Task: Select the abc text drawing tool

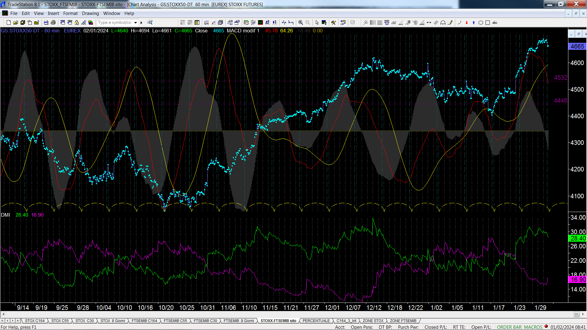Action: point(495,23)
